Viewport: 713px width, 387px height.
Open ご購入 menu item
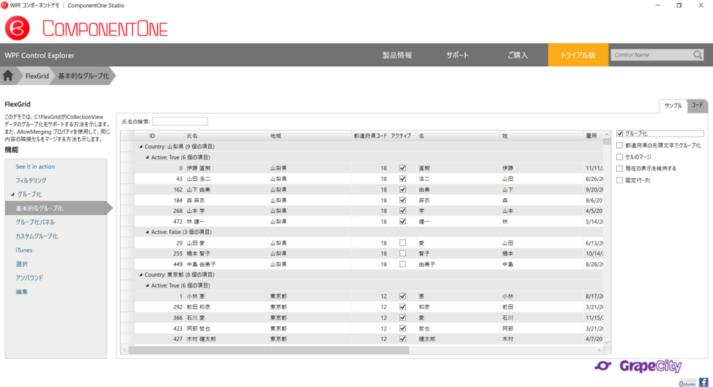coord(517,55)
